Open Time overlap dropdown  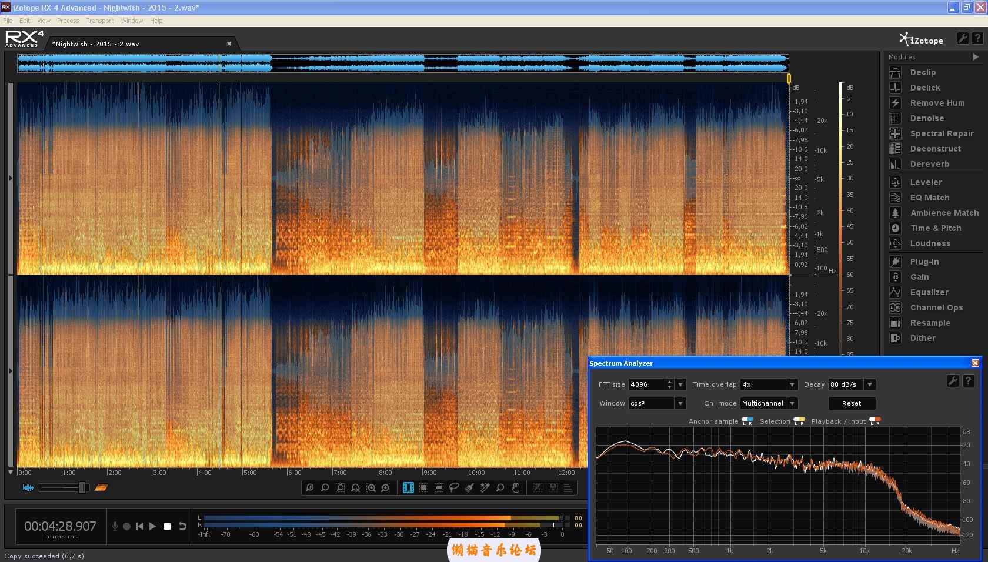point(792,384)
